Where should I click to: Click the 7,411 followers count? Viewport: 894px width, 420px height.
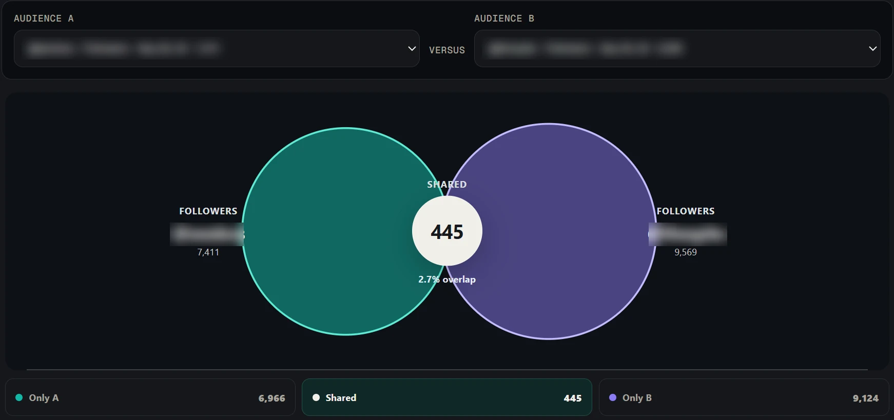208,252
